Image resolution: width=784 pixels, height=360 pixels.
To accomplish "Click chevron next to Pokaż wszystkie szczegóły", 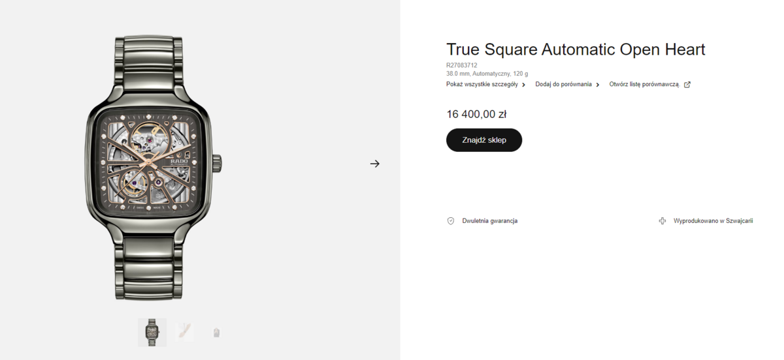I will point(524,85).
